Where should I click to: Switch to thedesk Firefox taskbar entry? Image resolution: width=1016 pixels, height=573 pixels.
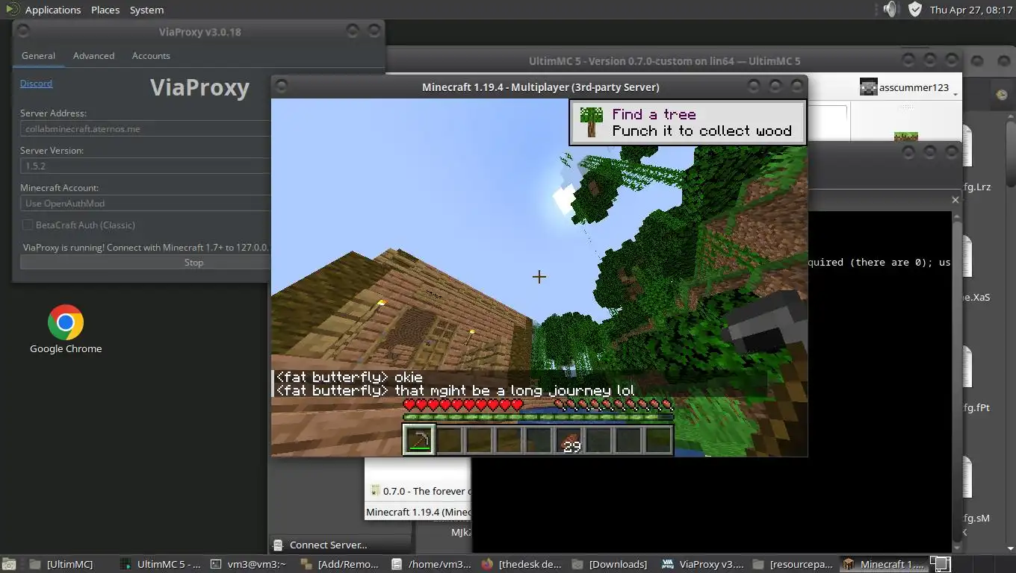pos(522,564)
